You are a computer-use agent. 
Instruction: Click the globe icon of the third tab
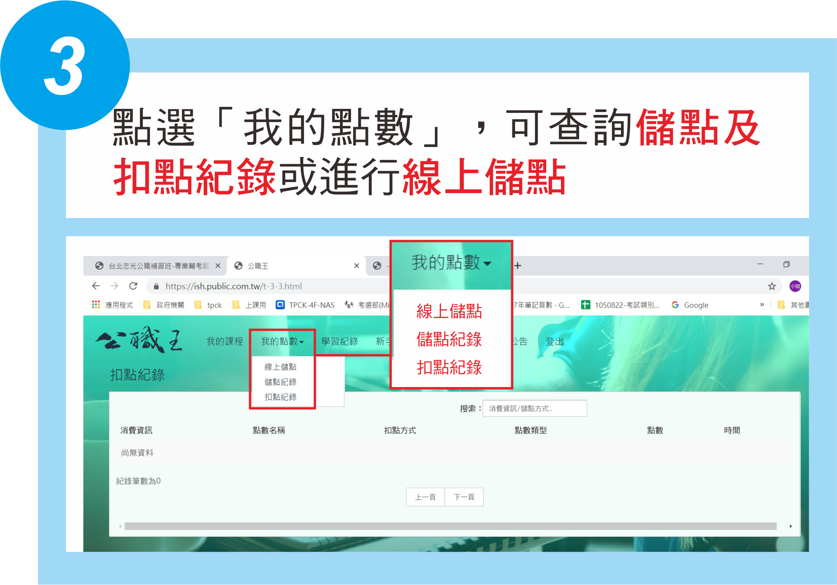point(377,265)
